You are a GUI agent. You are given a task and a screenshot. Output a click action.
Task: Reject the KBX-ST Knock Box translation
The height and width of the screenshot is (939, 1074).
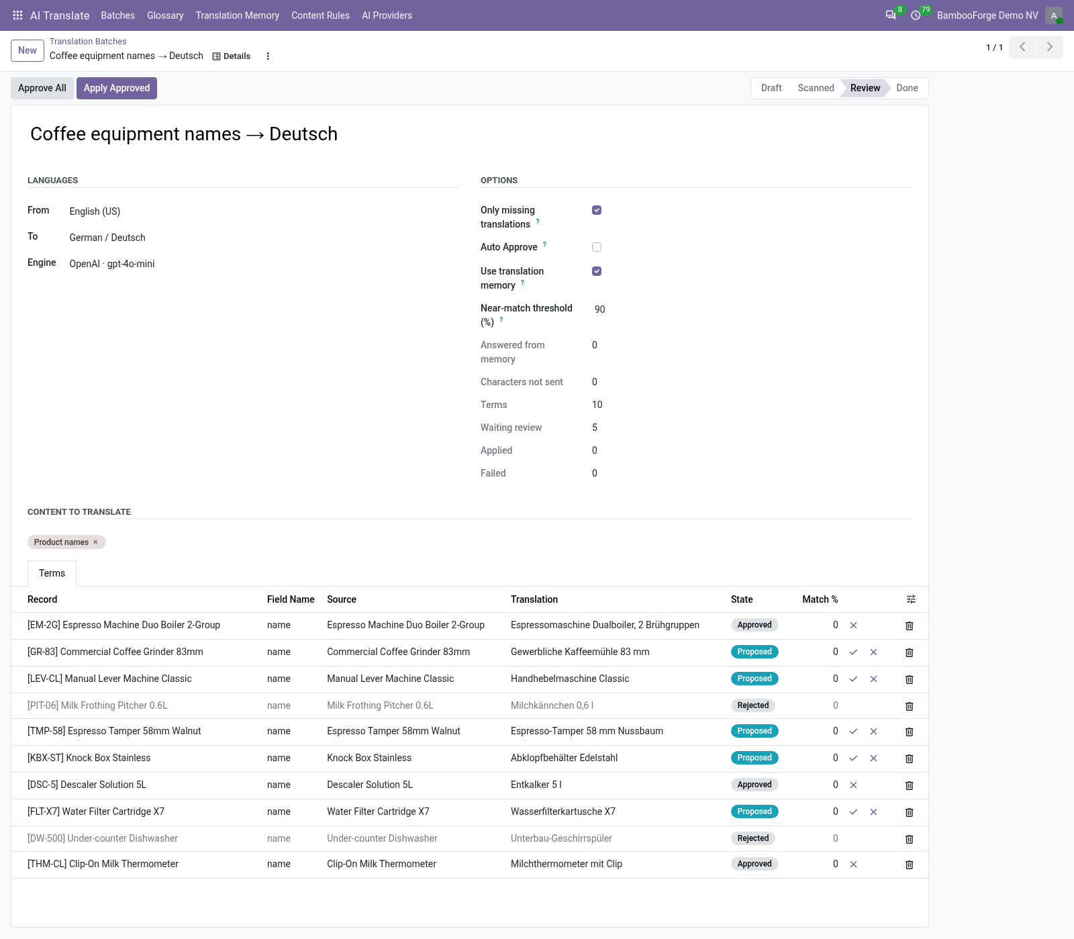click(x=873, y=758)
